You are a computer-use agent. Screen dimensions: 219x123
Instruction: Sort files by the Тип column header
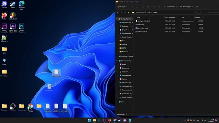(x=188, y=17)
